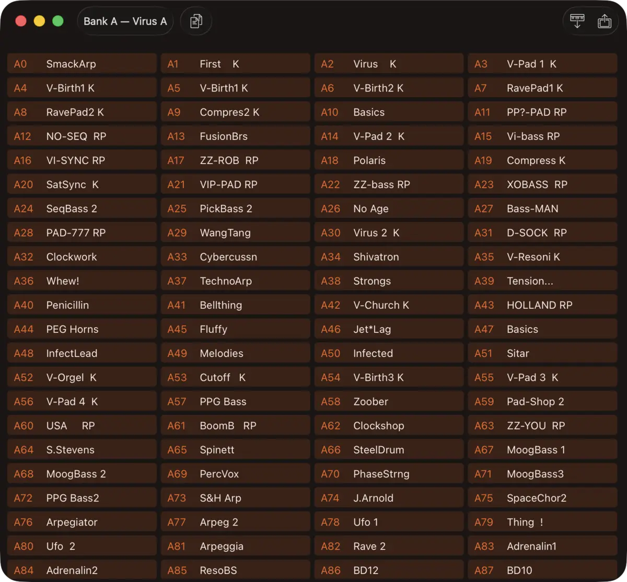Pick patch A6 V-Birth2 K
Viewport: 627px width, 582px height.
389,88
